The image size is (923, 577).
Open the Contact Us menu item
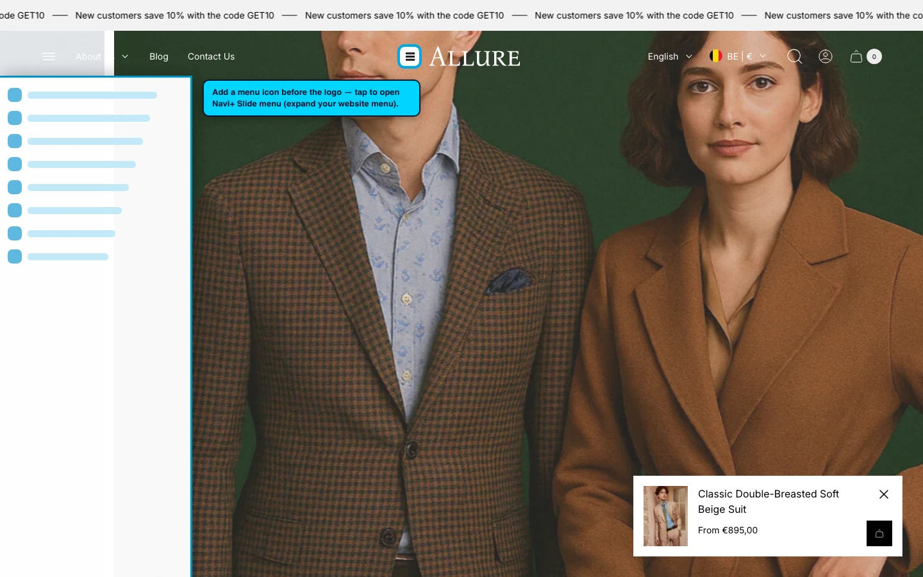click(x=211, y=56)
